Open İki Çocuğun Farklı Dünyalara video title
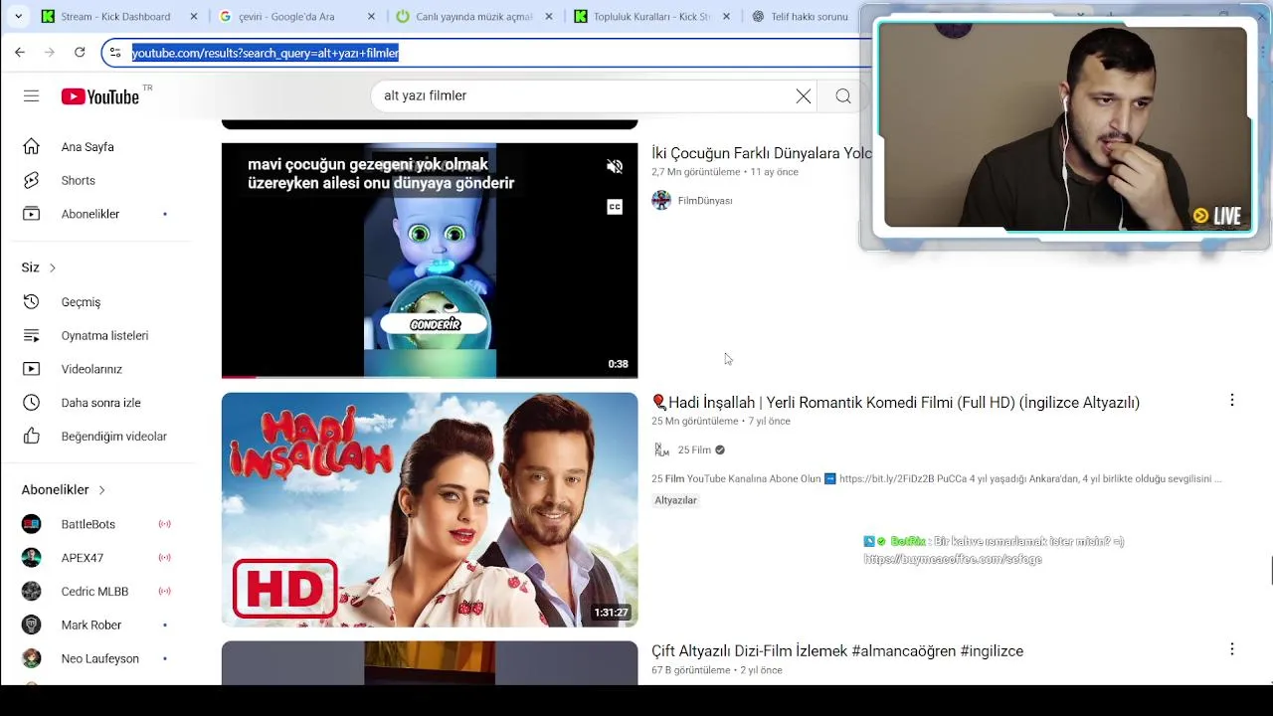The image size is (1273, 716). point(761,153)
